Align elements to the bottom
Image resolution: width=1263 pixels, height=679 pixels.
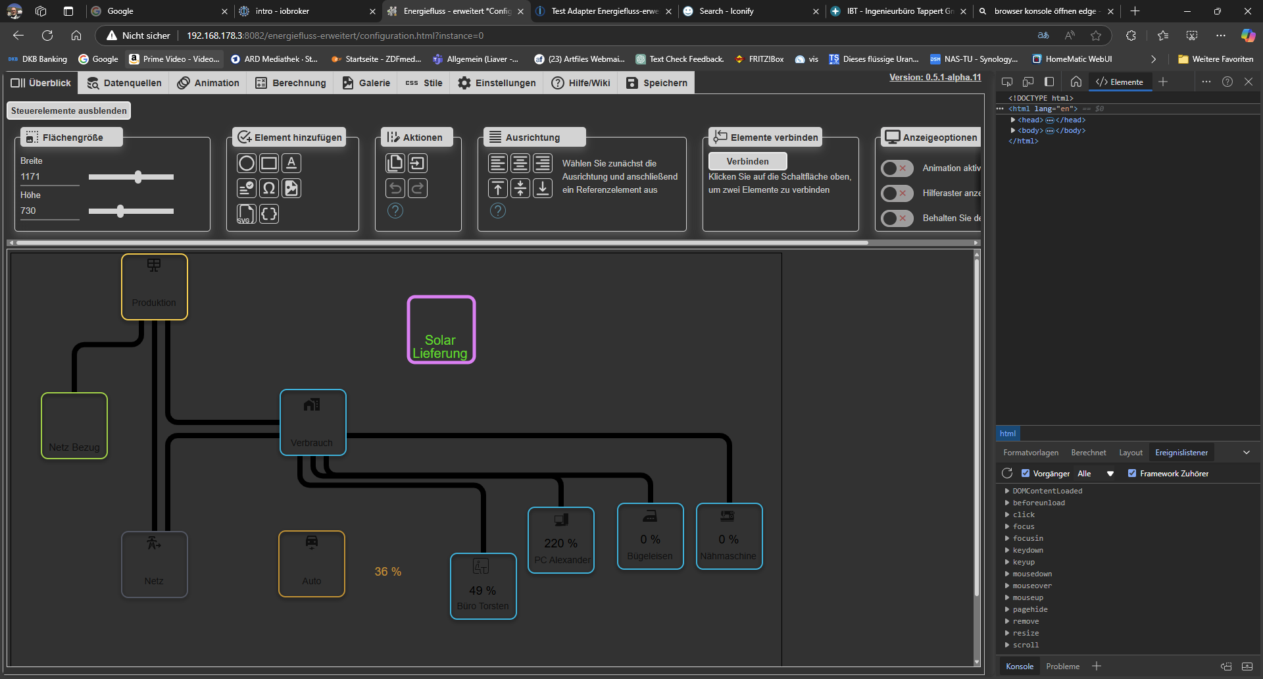pyautogui.click(x=543, y=188)
